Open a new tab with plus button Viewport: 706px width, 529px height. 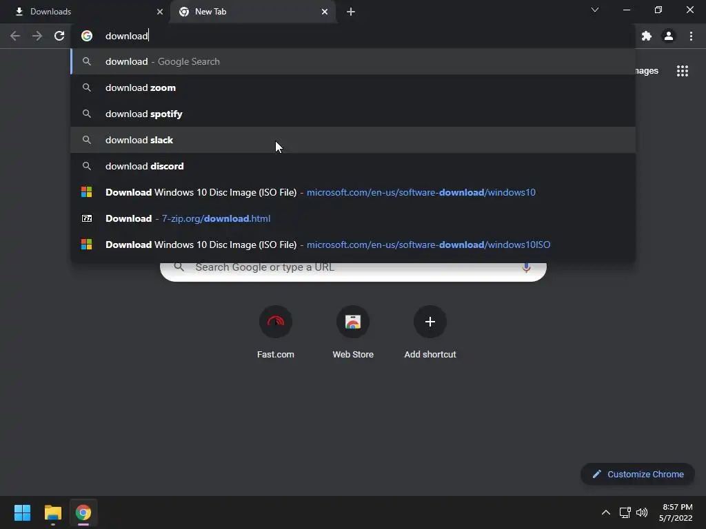[x=351, y=12]
